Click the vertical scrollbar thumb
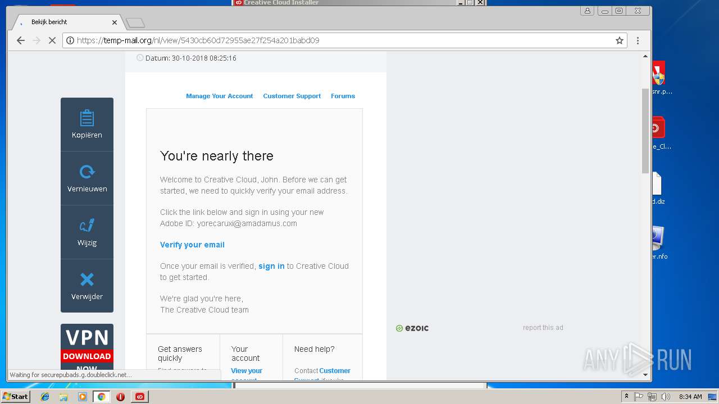Viewport: 719px width, 404px height. (x=645, y=130)
